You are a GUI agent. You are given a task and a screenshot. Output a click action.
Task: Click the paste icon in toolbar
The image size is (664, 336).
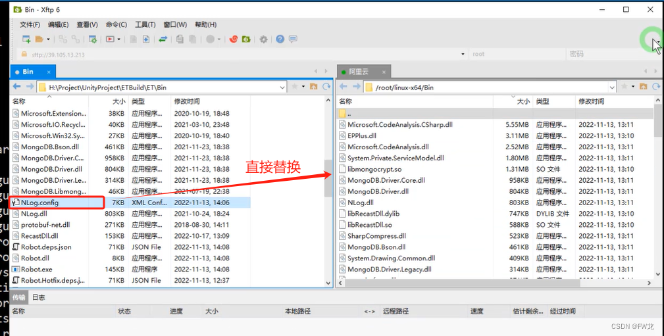click(192, 39)
